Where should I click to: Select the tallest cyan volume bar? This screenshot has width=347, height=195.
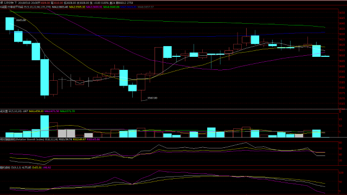[x=44, y=126]
